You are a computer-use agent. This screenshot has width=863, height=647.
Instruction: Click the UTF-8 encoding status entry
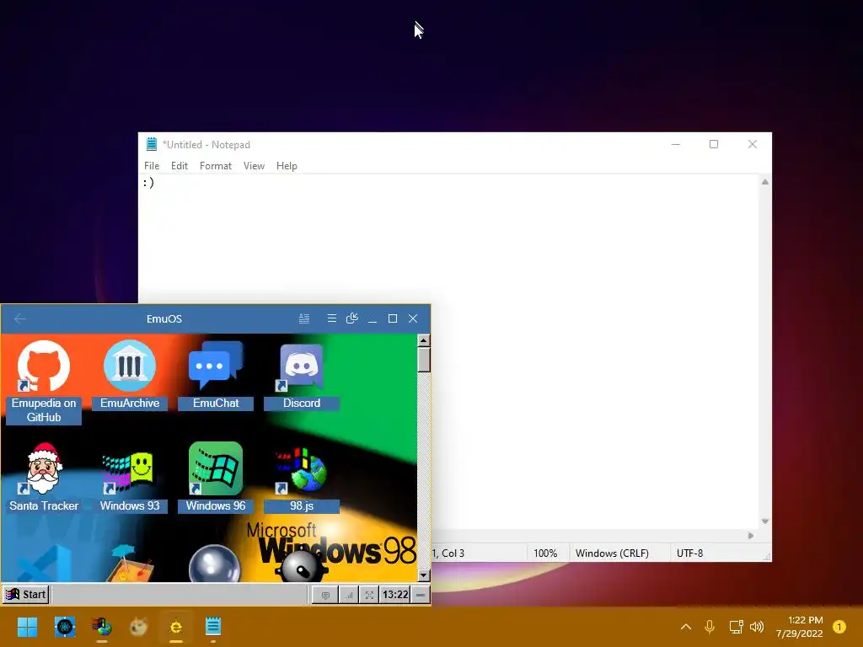[x=690, y=553]
